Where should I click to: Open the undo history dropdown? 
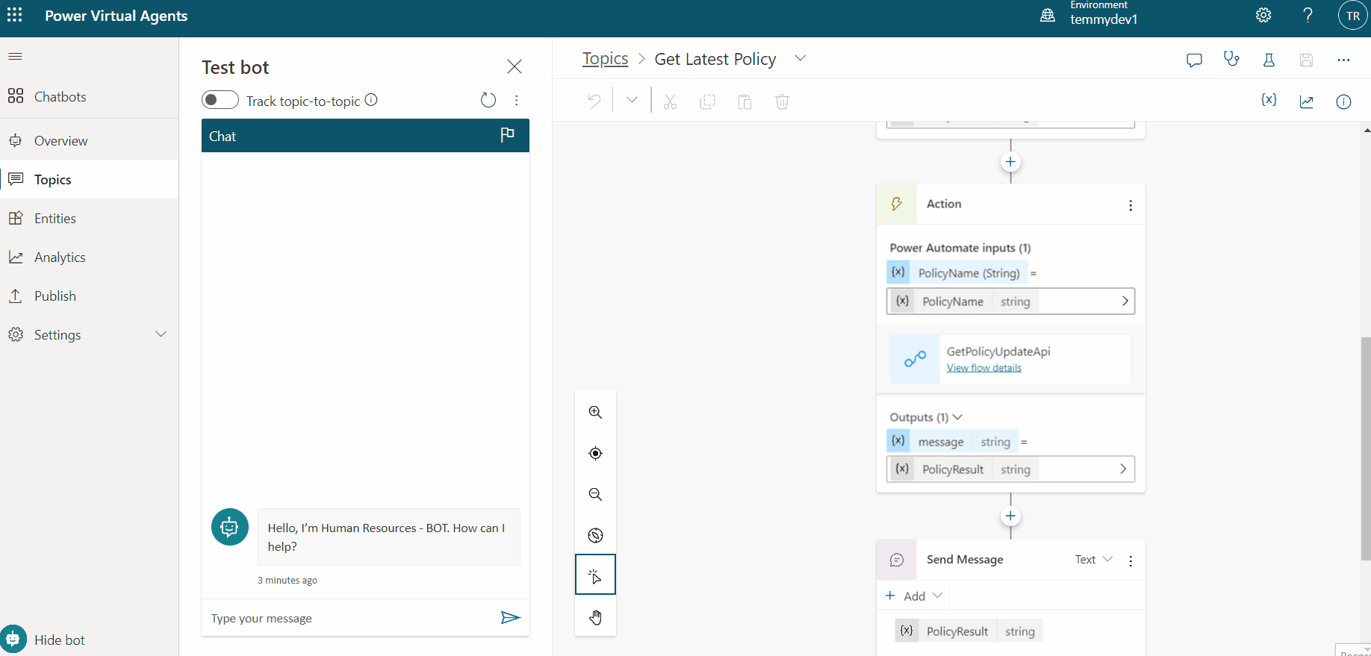(x=632, y=100)
